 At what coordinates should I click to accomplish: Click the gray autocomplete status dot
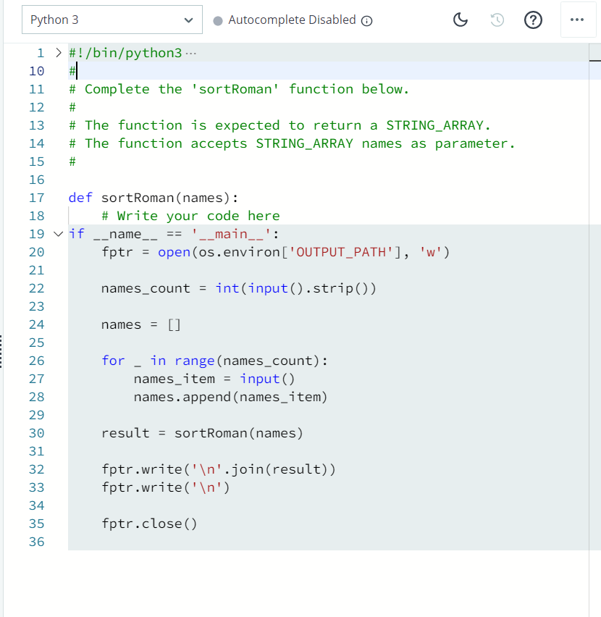point(218,20)
